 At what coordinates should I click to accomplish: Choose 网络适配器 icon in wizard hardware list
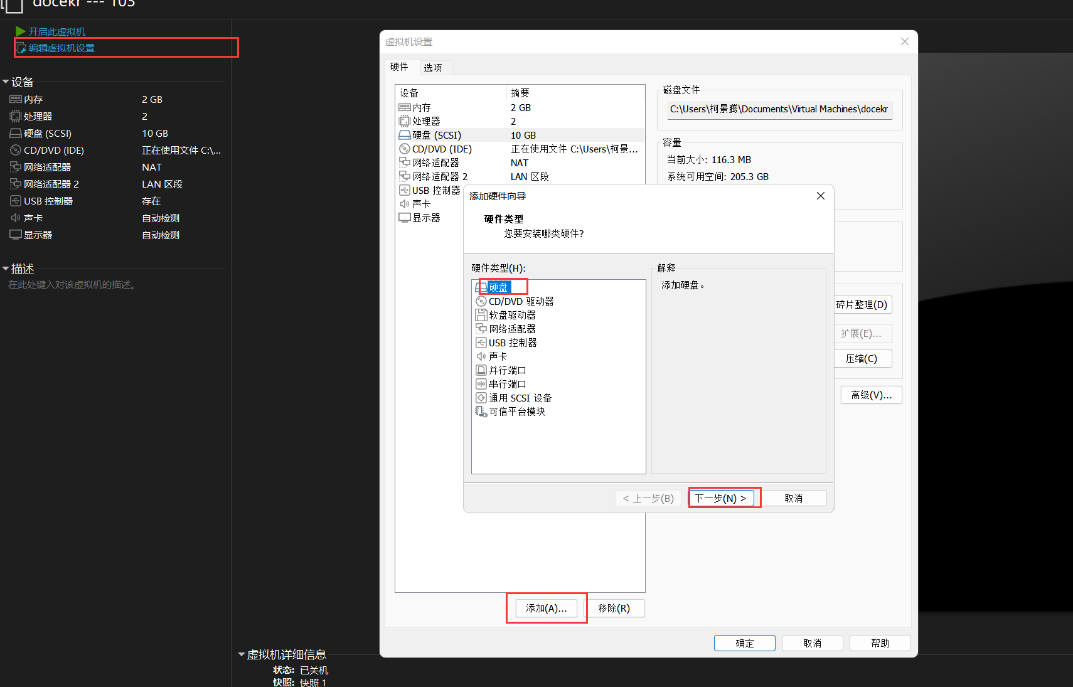point(481,329)
